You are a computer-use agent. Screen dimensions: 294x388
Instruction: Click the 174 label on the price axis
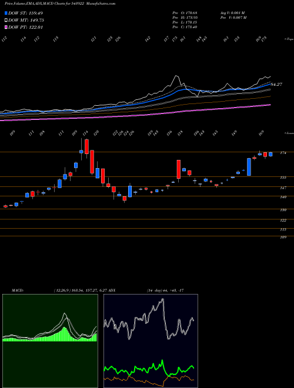point(283,153)
